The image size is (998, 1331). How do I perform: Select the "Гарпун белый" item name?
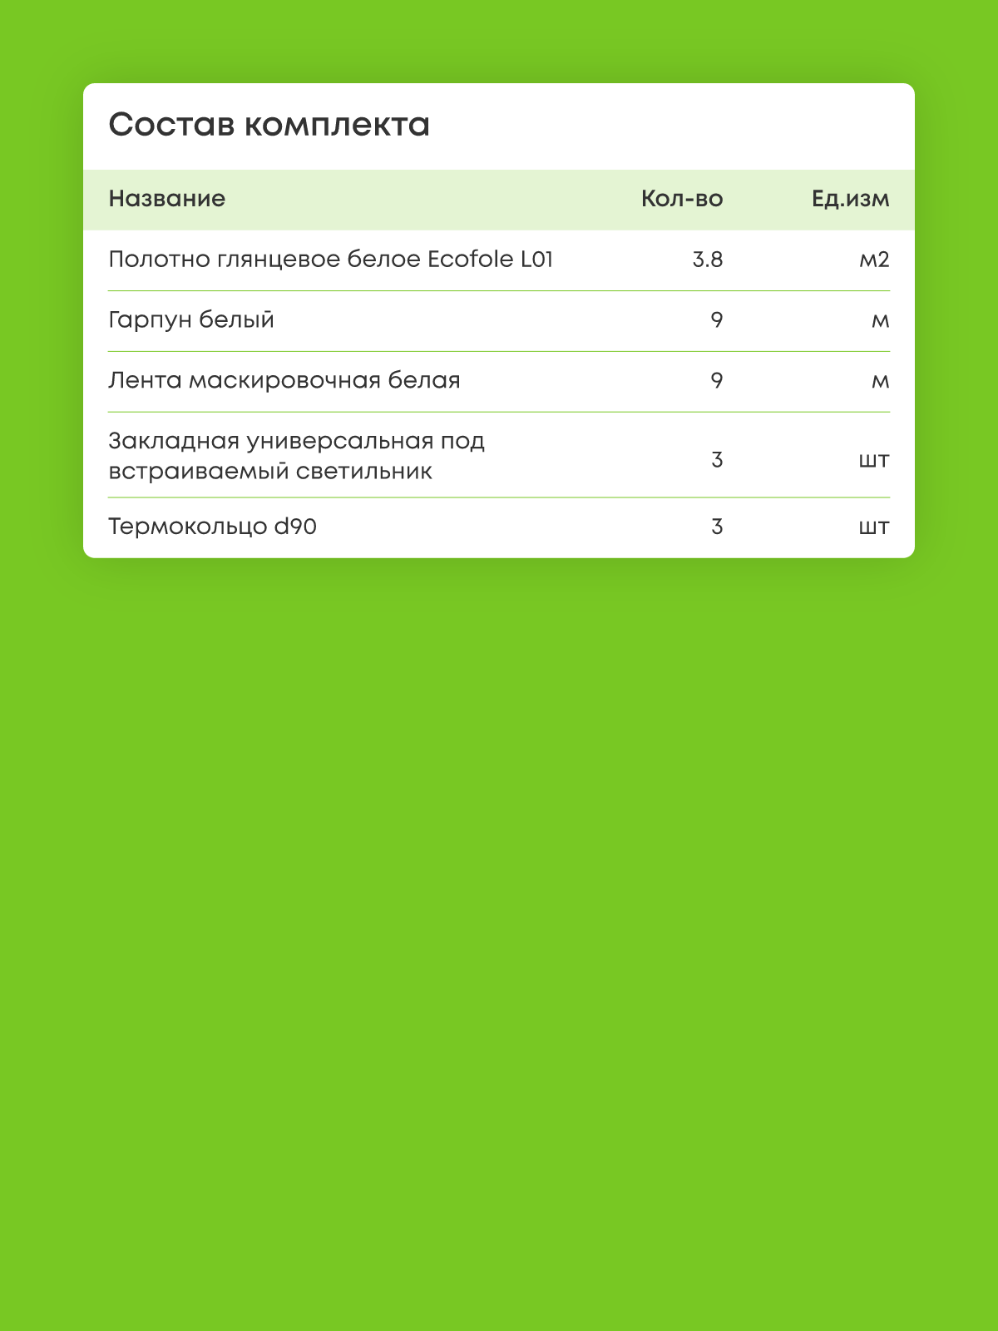tap(191, 320)
